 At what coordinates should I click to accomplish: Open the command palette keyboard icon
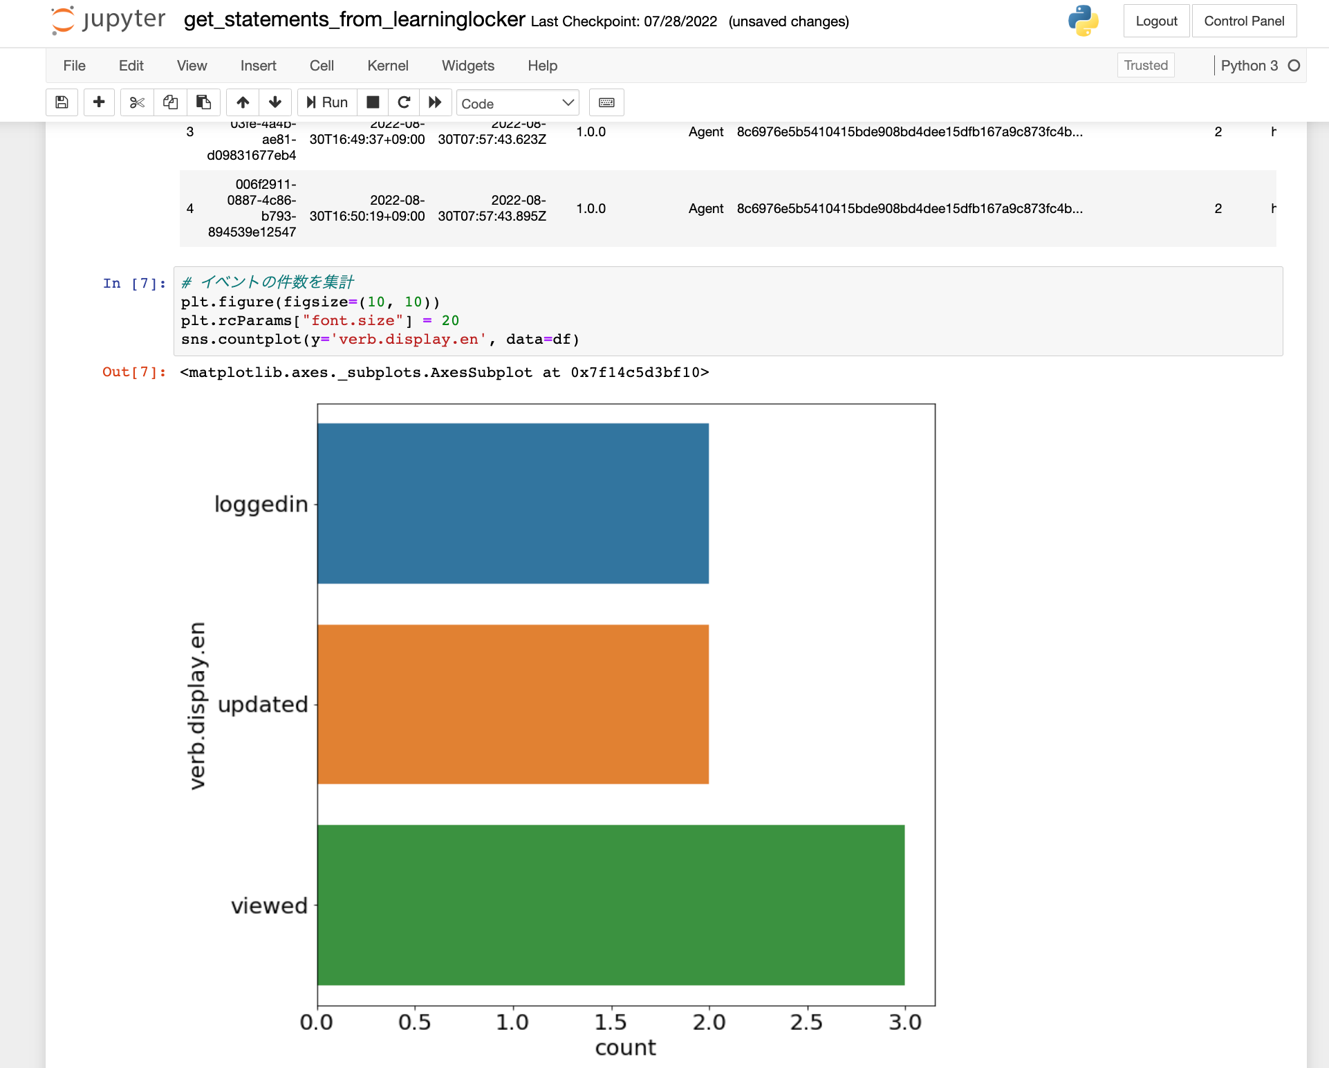606,102
